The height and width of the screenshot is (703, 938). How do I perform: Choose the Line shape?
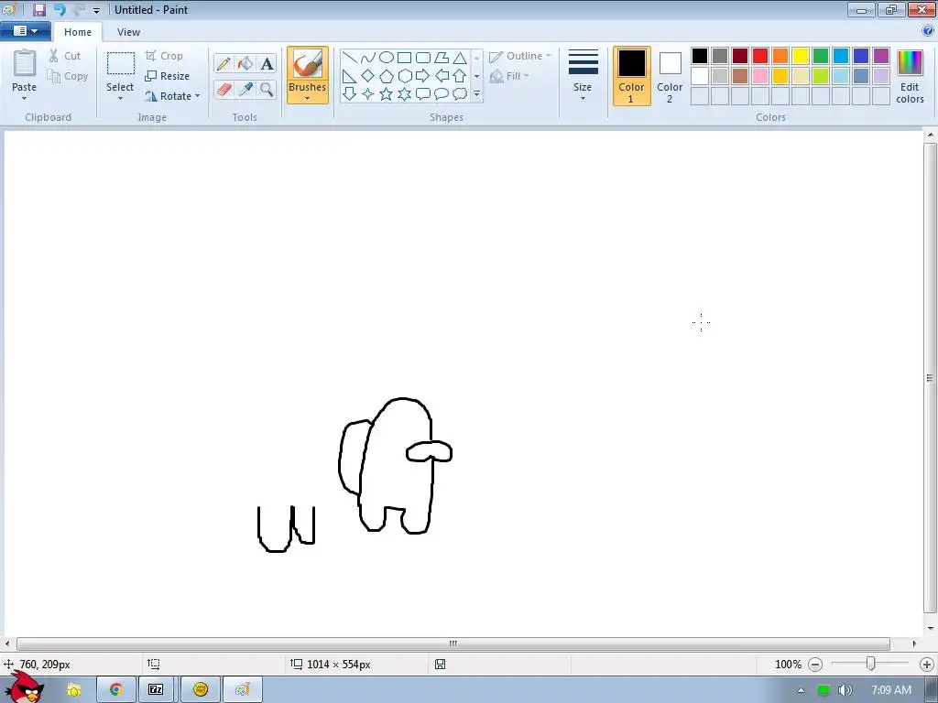(x=349, y=58)
